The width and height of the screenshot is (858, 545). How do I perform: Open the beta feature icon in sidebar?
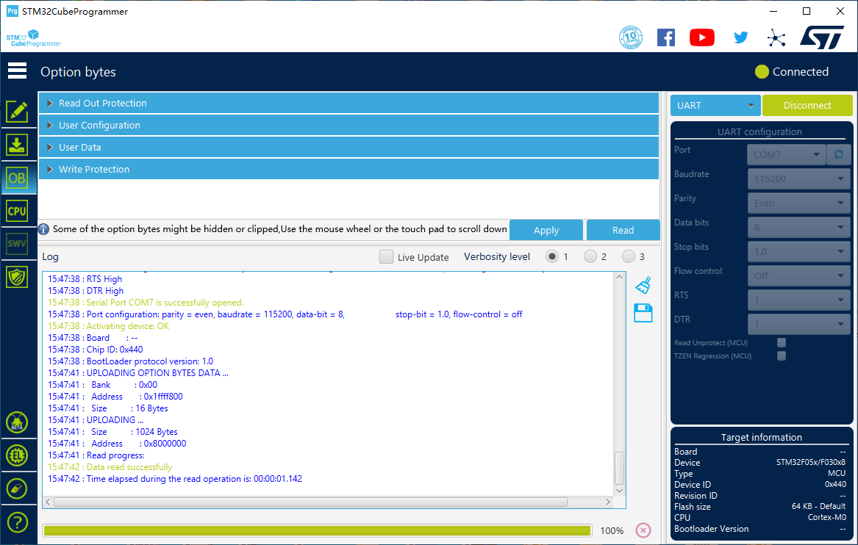click(x=17, y=422)
